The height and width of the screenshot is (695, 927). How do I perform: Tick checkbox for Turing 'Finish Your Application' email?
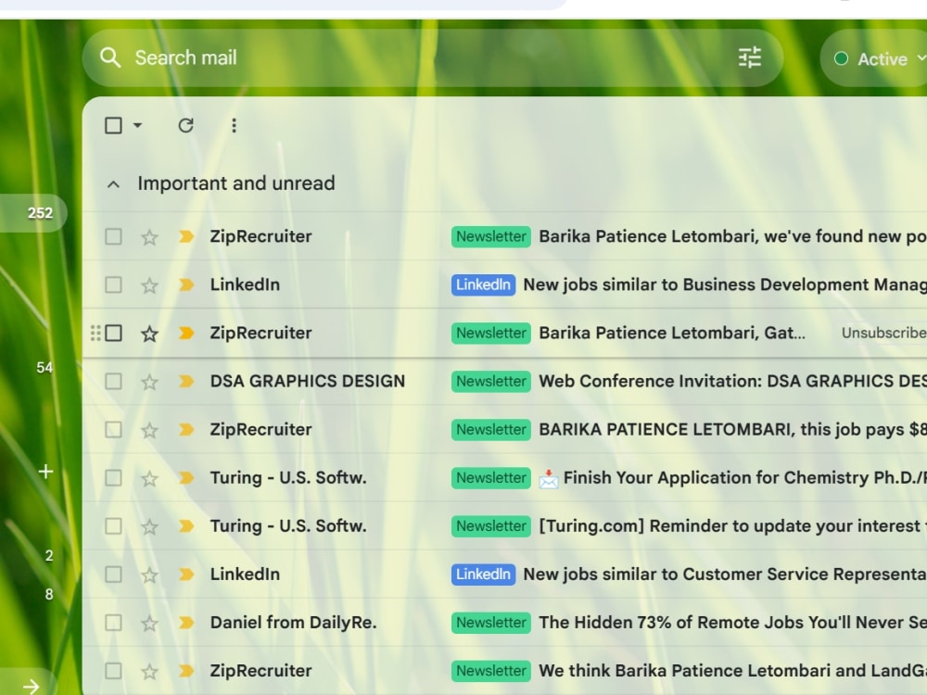click(x=113, y=477)
